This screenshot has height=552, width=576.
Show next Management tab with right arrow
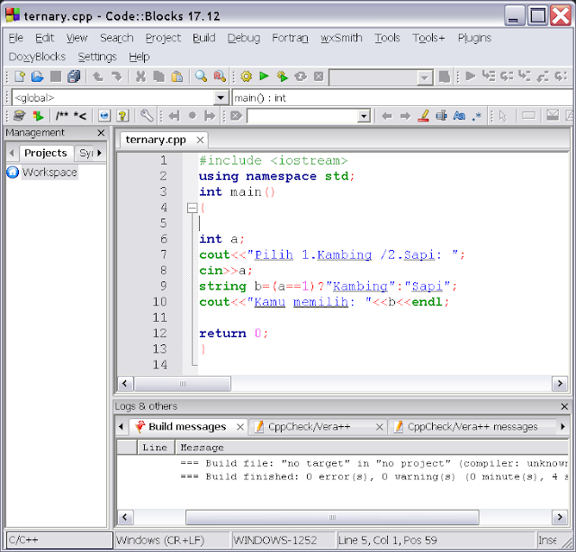(99, 153)
